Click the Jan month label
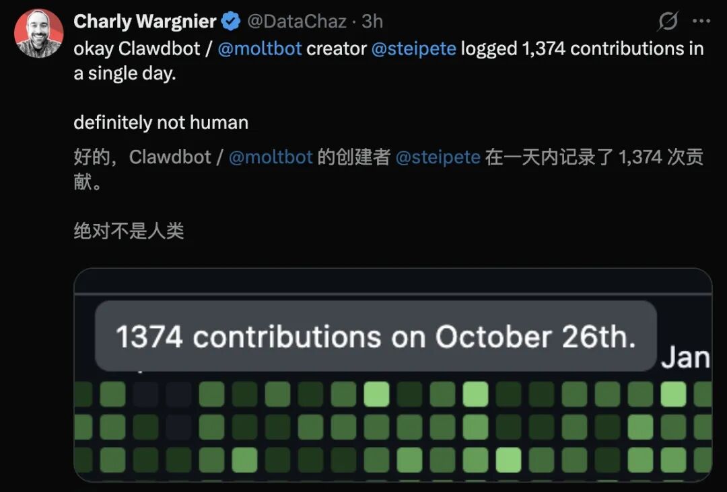Viewport: 727px width, 492px height. (685, 358)
